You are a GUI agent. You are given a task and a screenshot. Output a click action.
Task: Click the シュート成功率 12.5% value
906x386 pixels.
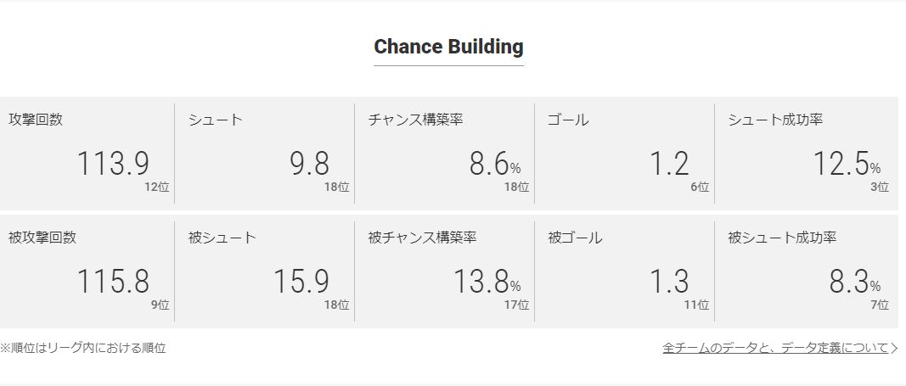[847, 164]
